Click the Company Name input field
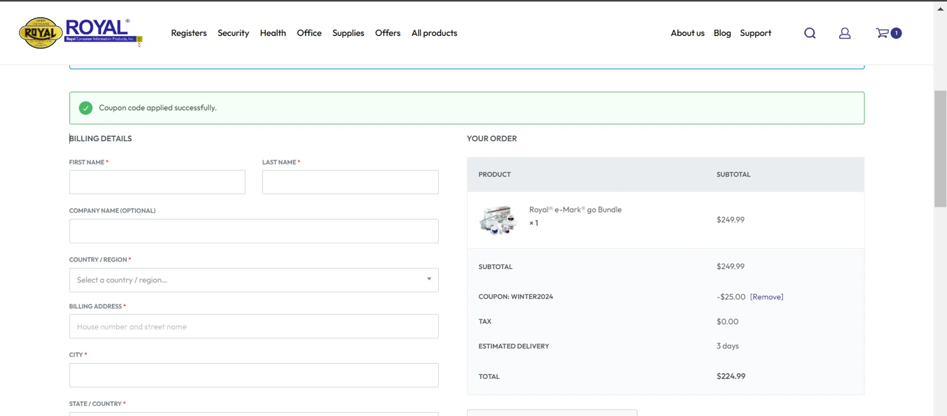 click(x=254, y=231)
